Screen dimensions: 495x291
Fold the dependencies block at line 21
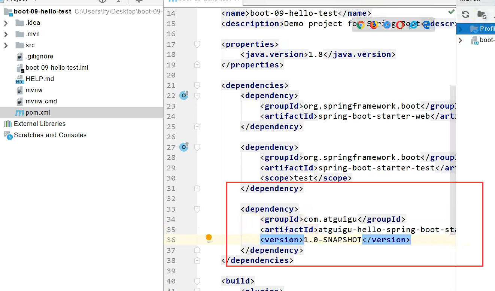[x=197, y=85]
